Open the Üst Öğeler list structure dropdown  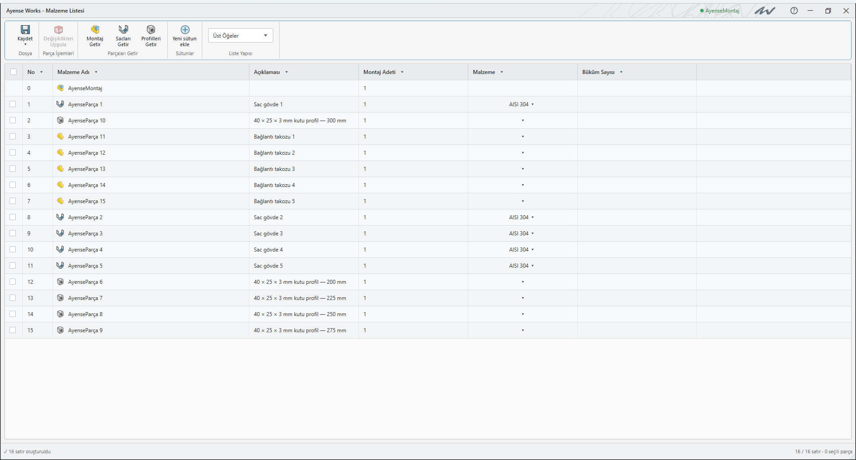(x=240, y=35)
